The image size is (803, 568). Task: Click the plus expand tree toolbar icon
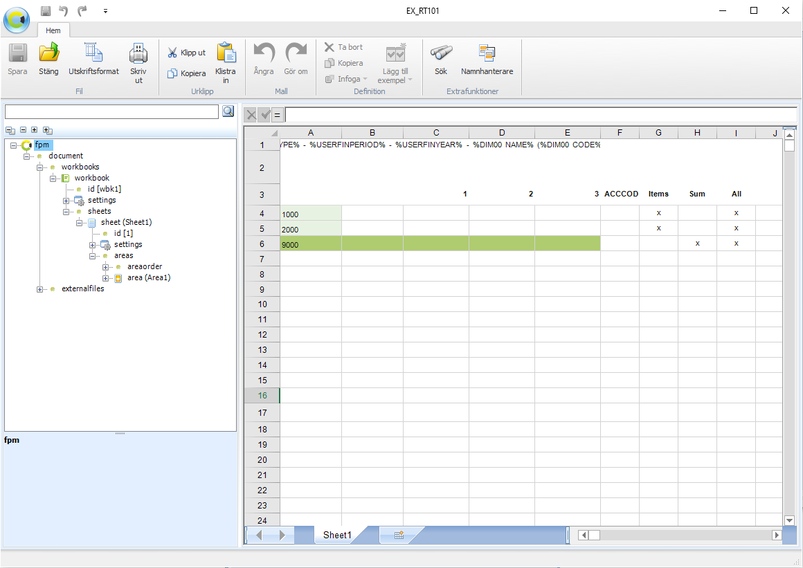click(35, 130)
